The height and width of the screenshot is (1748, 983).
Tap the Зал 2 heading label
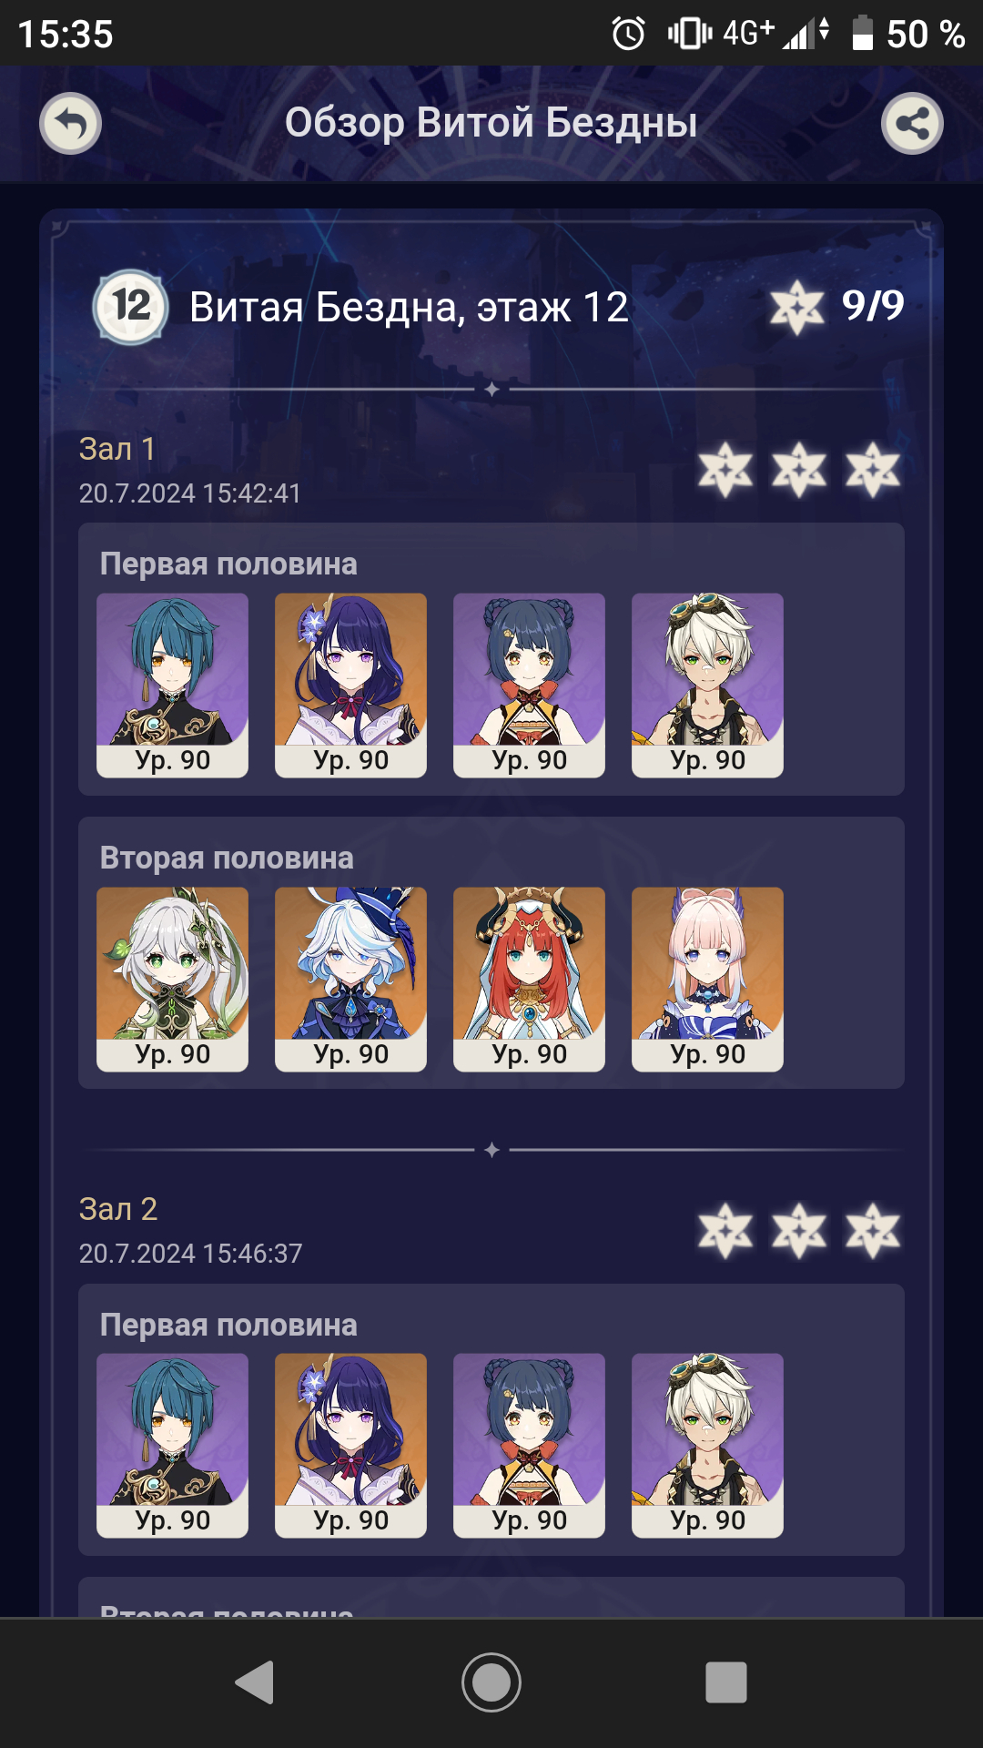click(x=118, y=1209)
